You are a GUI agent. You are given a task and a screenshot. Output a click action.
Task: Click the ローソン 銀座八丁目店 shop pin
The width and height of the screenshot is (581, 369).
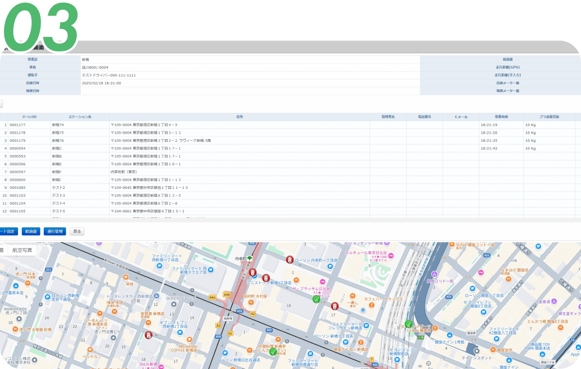[x=472, y=289]
